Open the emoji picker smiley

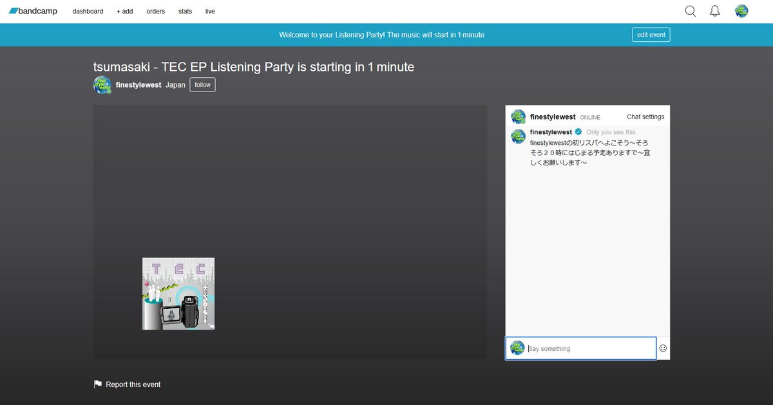663,348
